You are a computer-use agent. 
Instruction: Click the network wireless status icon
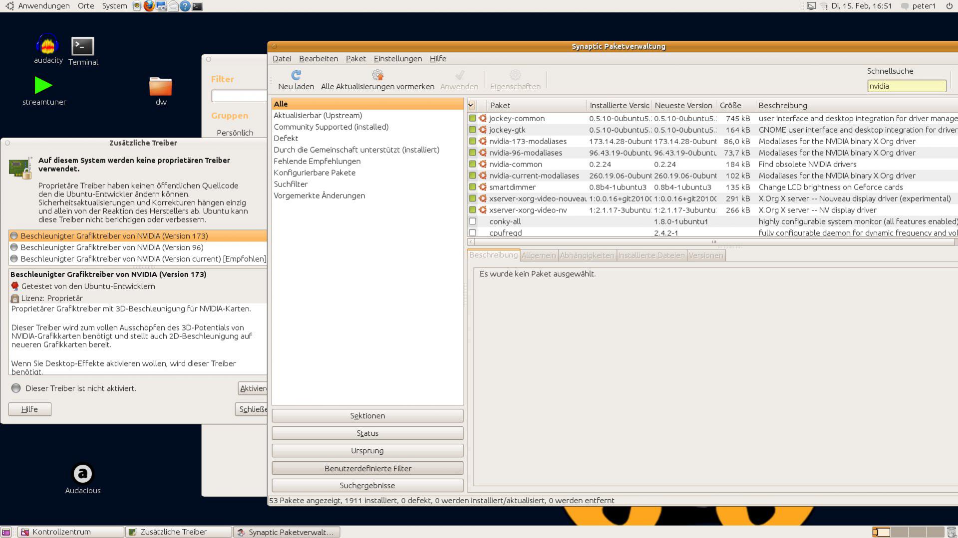[x=824, y=6]
